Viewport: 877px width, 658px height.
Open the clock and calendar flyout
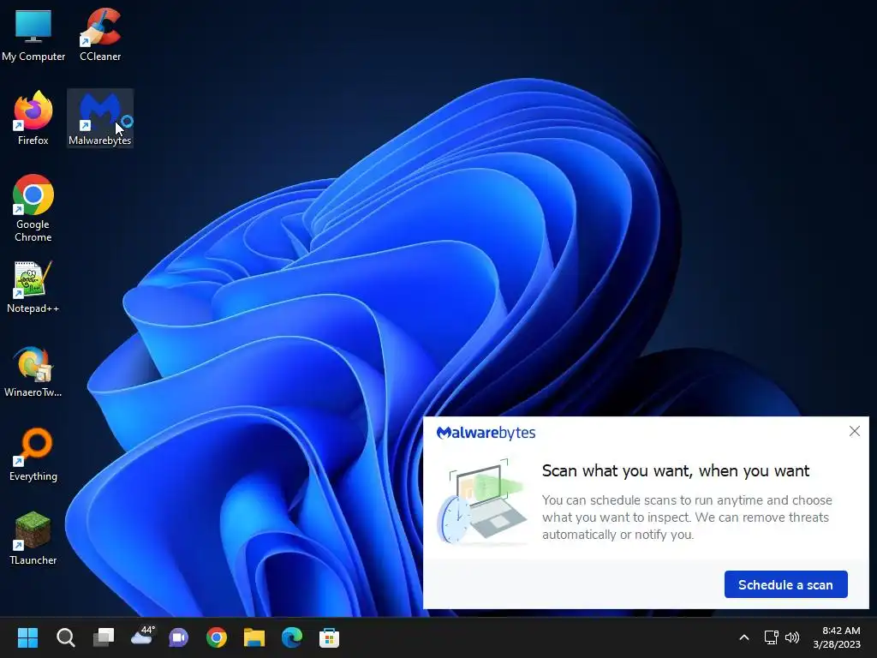837,637
